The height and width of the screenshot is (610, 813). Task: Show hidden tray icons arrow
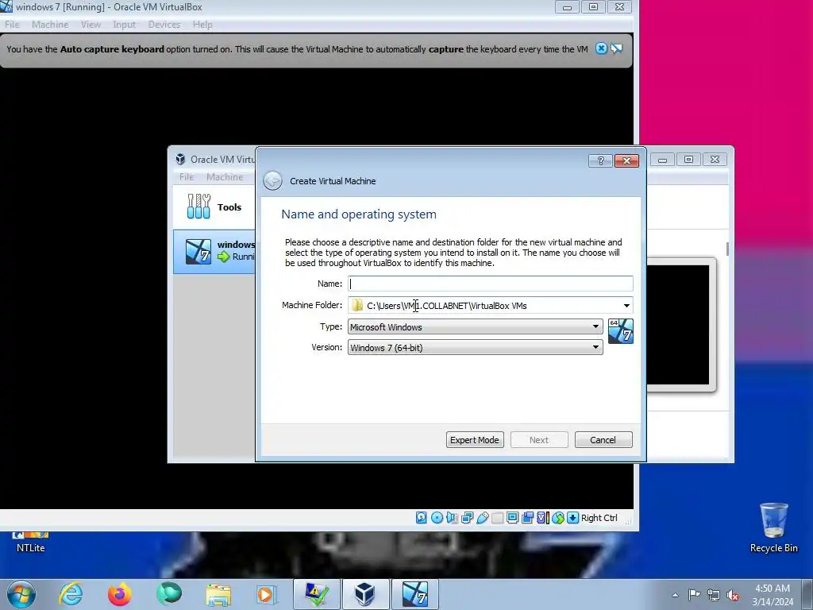tap(675, 595)
